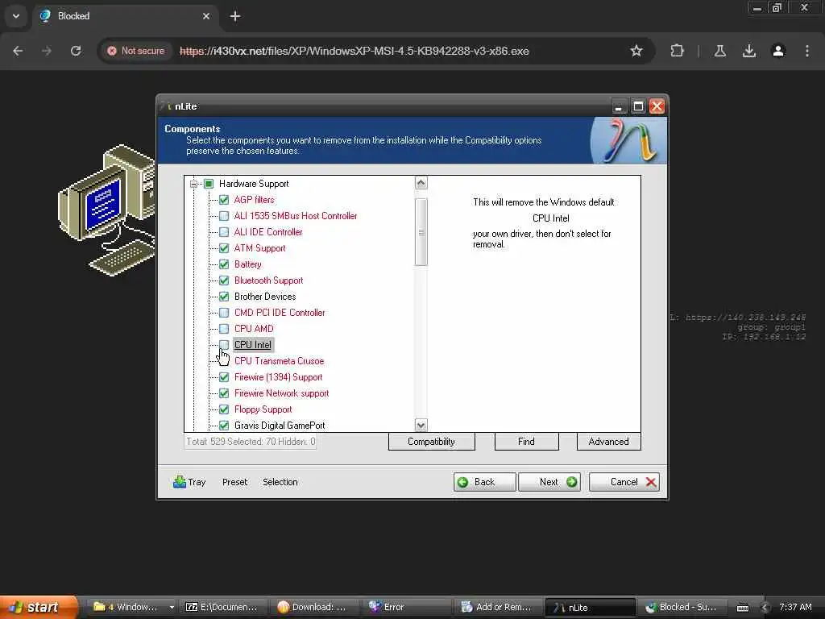Click the components list scrollbar thumb
This screenshot has height=619, width=825.
point(421,232)
